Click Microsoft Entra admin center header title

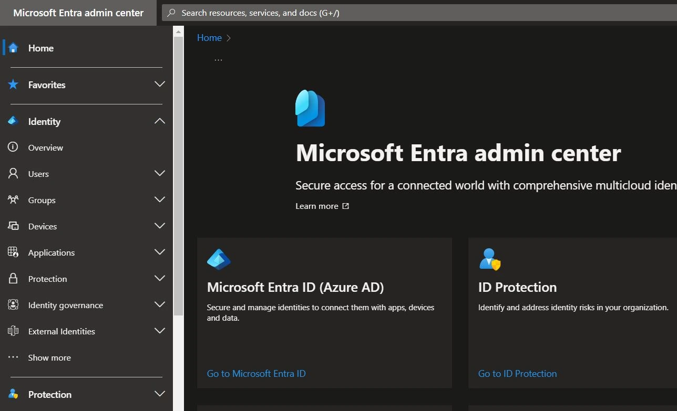tap(78, 13)
